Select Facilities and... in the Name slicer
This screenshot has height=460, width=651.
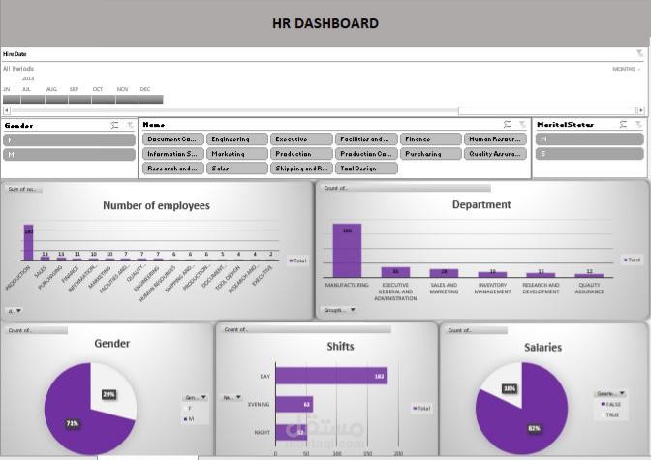point(366,139)
